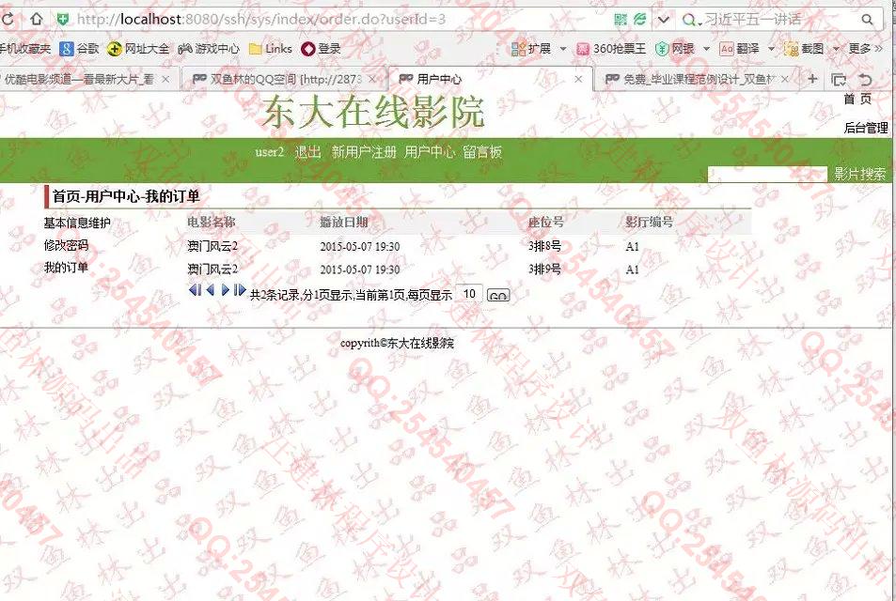The image size is (896, 601).
Task: Open 我的订单 in the sidebar
Action: [x=67, y=268]
